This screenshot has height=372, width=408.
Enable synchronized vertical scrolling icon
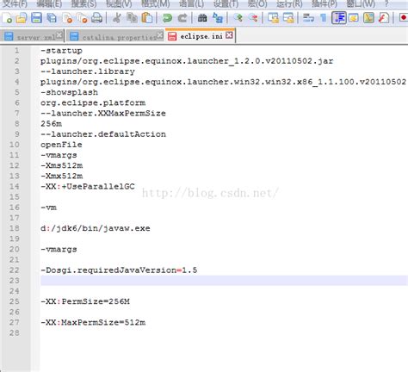click(x=273, y=18)
